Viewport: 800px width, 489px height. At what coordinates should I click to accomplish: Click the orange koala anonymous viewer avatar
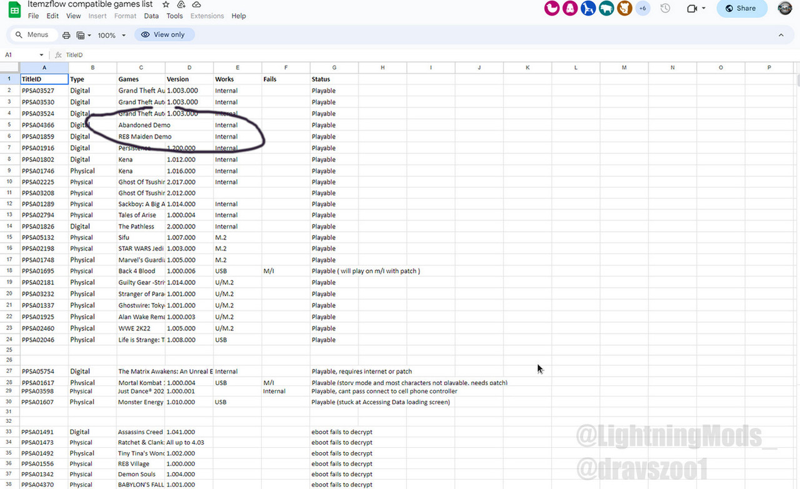(x=624, y=8)
